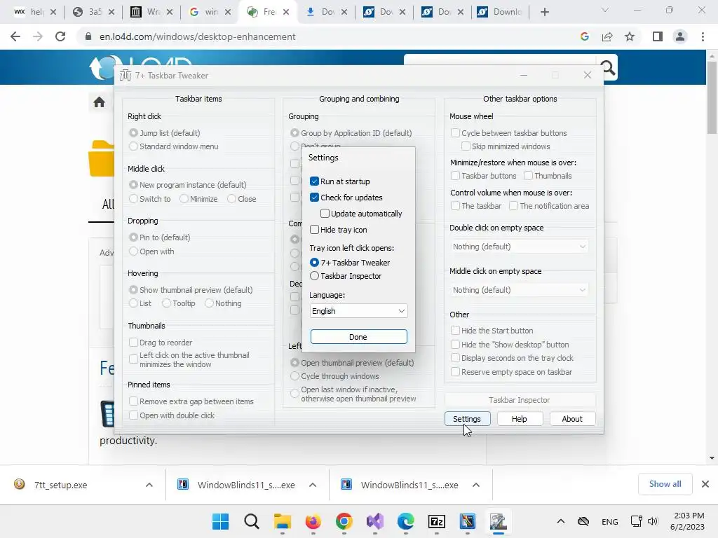718x538 pixels.
Task: Open the Language dropdown showing English
Action: [x=358, y=310]
